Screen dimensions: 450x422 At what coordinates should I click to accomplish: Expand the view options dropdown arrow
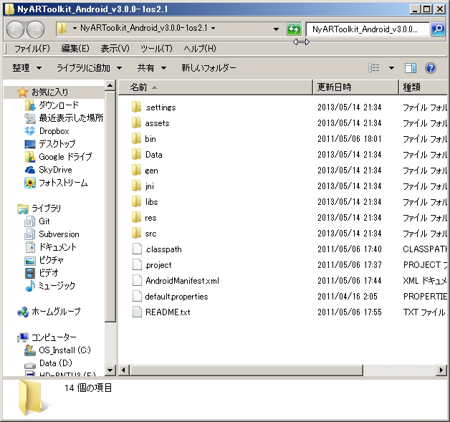pos(391,68)
